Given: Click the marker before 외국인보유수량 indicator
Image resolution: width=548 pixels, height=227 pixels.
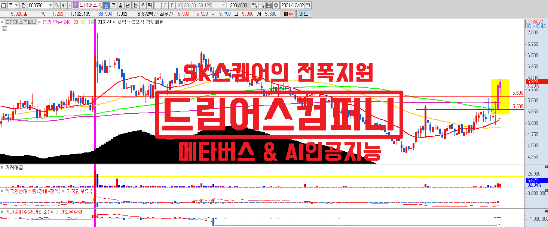Looking at the screenshot, I should click(63, 191).
